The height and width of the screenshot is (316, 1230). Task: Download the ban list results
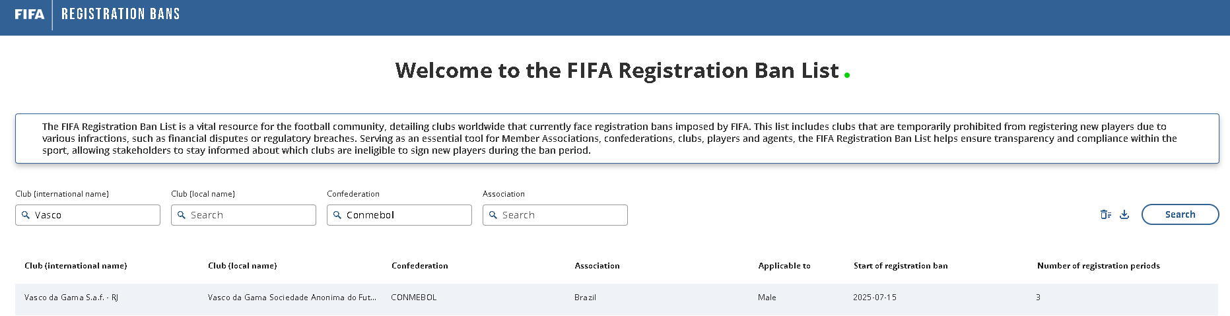(x=1124, y=214)
